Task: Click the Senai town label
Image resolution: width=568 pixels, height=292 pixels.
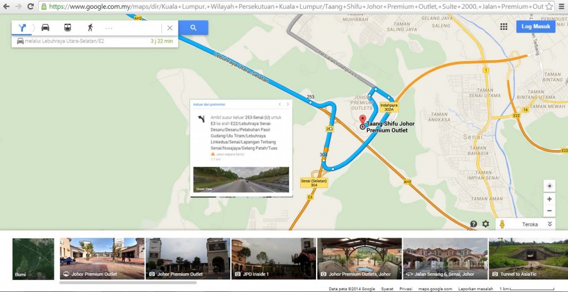Action: pyautogui.click(x=473, y=137)
